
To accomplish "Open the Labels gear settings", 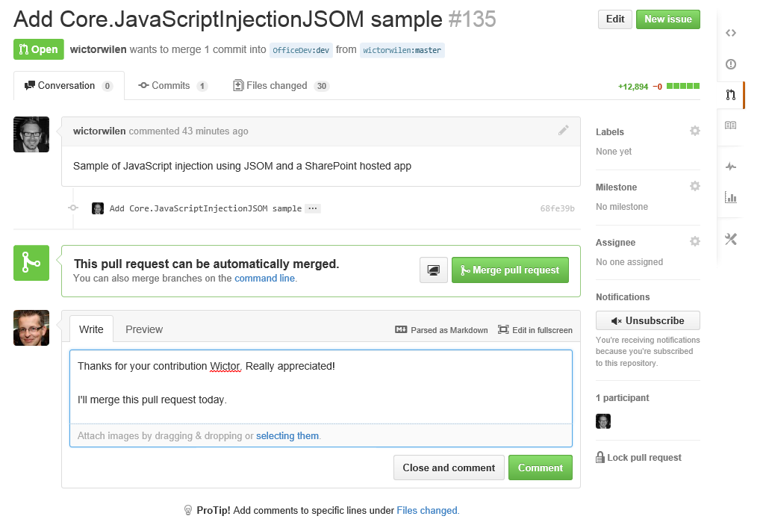I will pos(695,131).
